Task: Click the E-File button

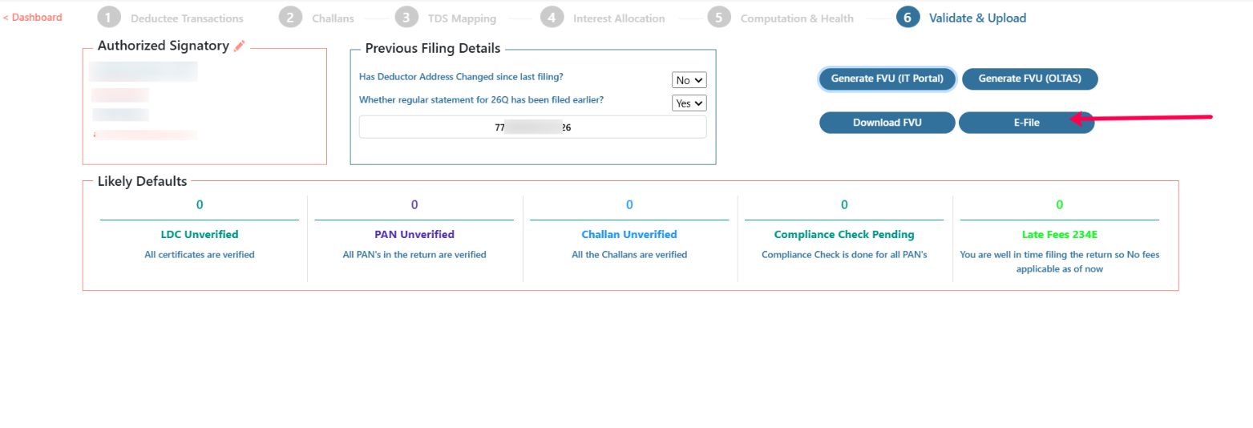Action: pyautogui.click(x=1027, y=123)
